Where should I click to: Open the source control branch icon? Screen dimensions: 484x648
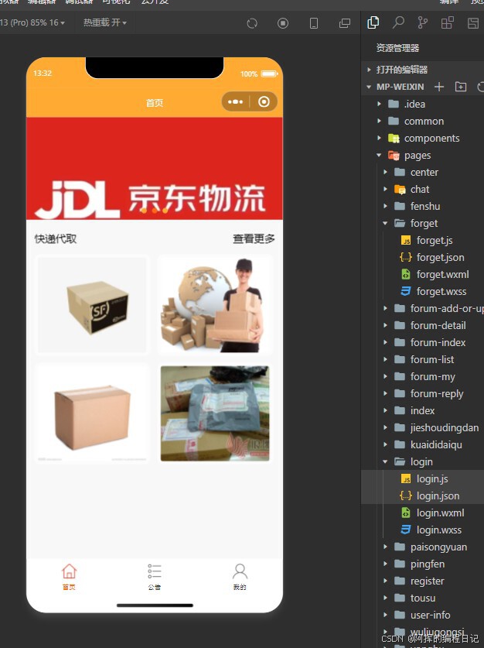[x=422, y=22]
